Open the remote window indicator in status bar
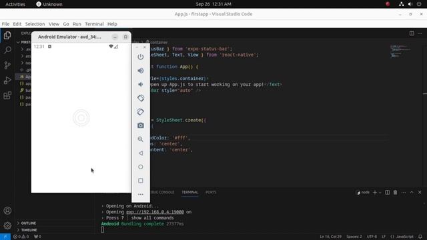Image resolution: width=427 pixels, height=240 pixels. tap(5, 237)
